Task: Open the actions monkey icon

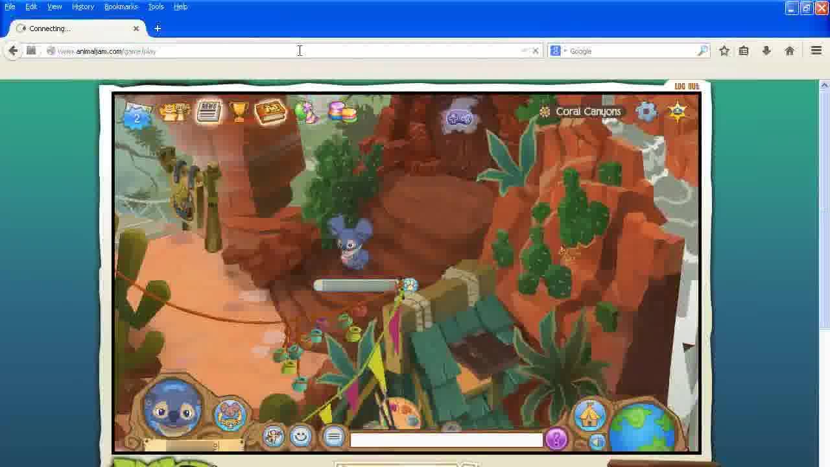Action: coord(274,437)
